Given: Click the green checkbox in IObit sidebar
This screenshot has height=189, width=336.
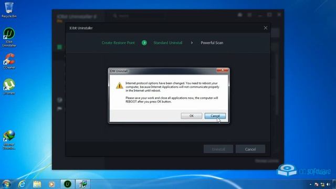Looking at the screenshot, I should point(59,47).
